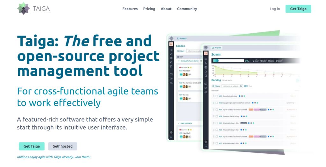Open wiki book icon in Kanban sidebar
Image resolution: width=326 pixels, height=167 pixels.
171,75
